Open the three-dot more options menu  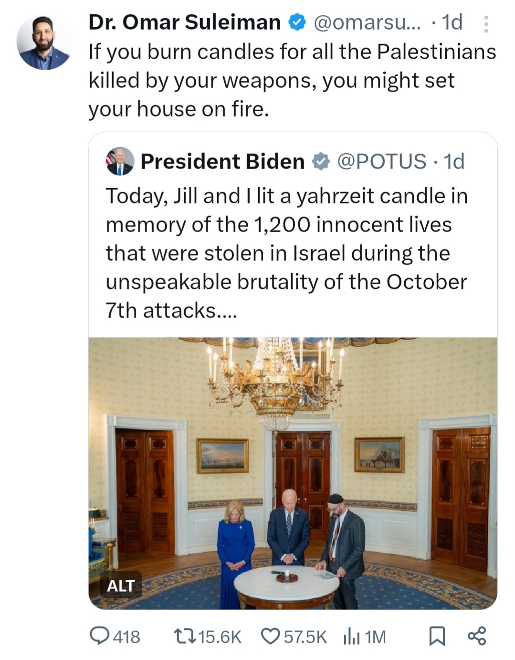tap(486, 24)
